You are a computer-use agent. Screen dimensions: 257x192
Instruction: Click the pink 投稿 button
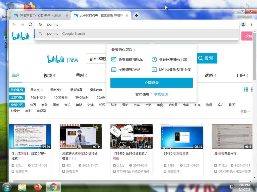coord(247,36)
